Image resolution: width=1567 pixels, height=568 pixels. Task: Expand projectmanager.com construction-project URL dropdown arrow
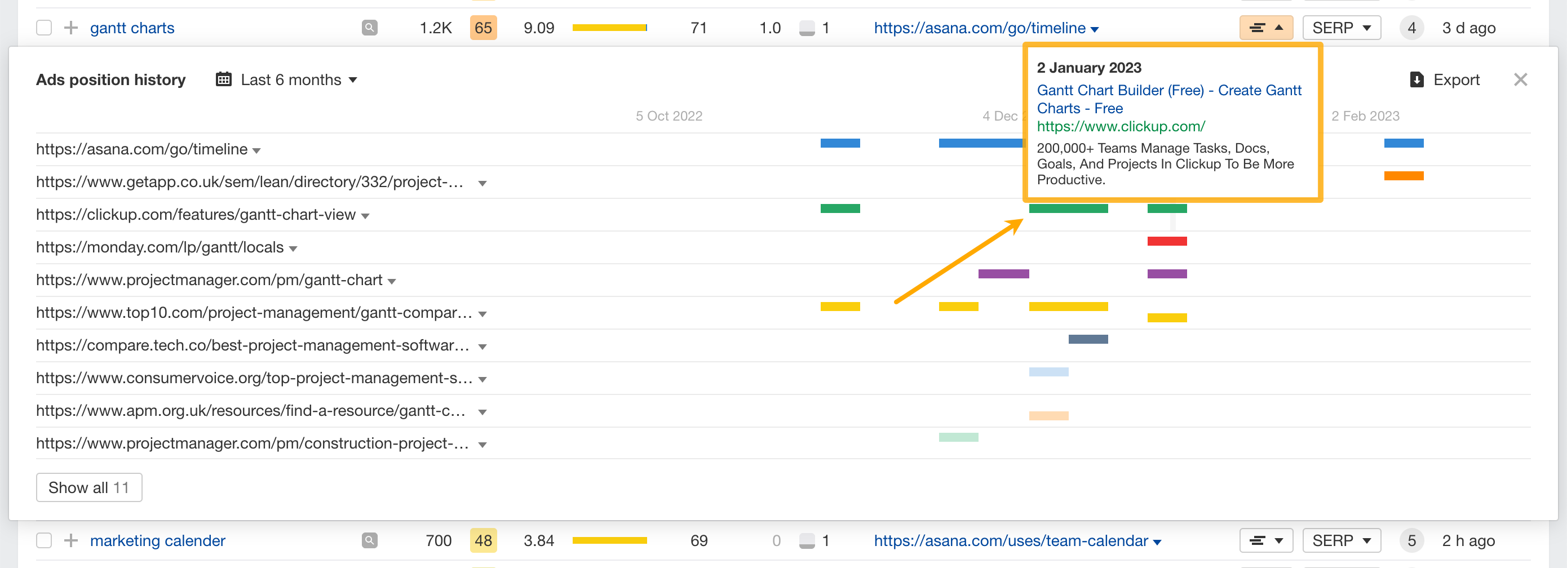(x=483, y=445)
